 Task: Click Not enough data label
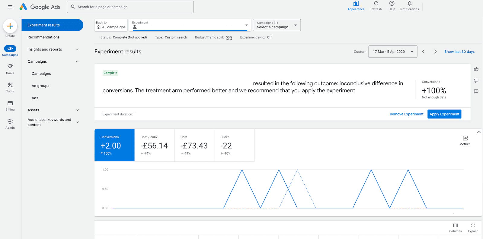point(434,97)
